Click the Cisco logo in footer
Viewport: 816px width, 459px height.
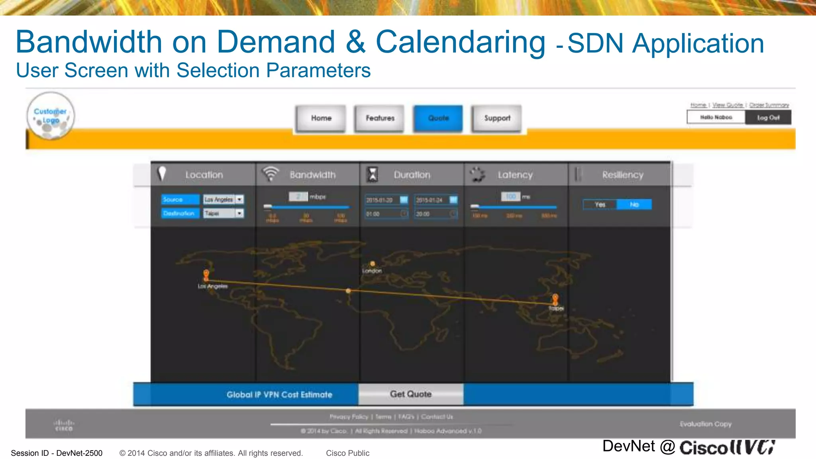coord(64,425)
